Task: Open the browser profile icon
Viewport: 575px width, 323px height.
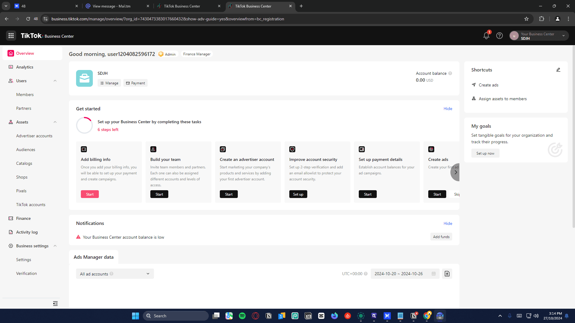Action: tap(557, 19)
